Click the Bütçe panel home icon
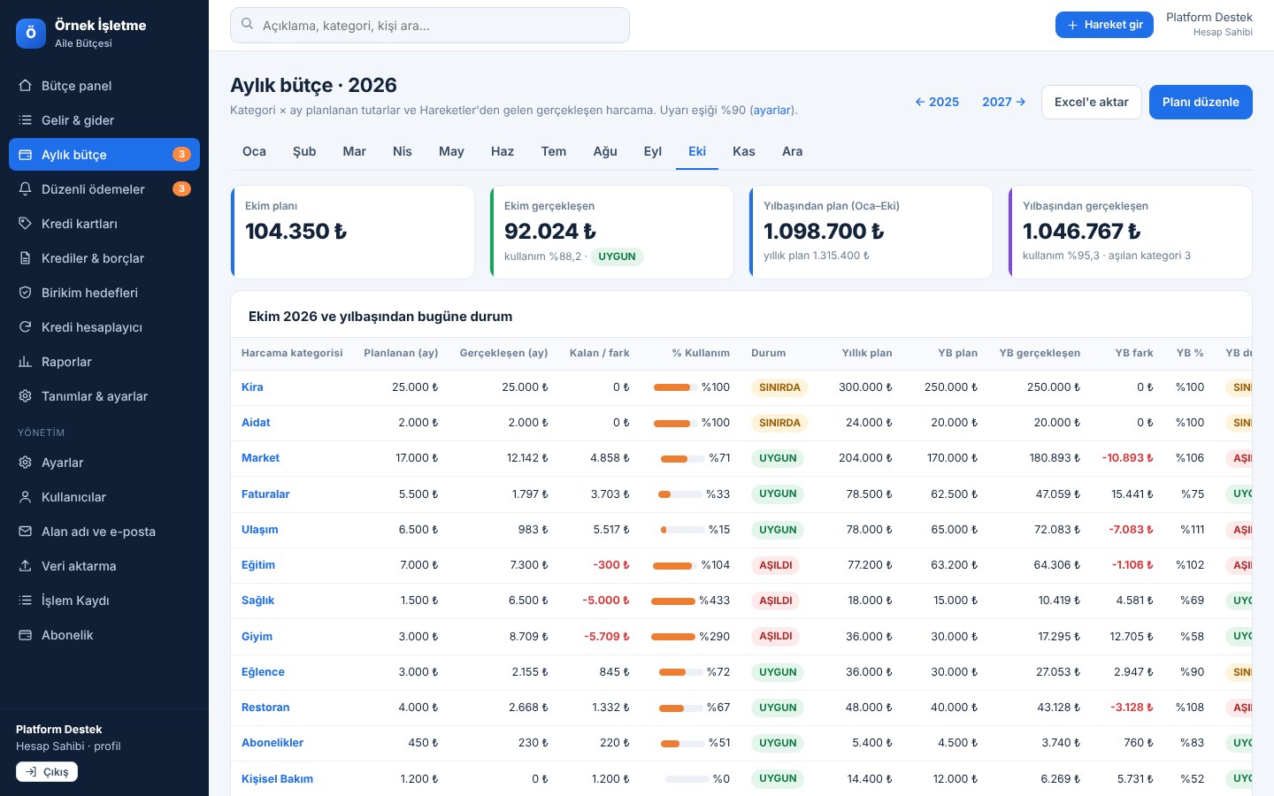 pos(26,86)
